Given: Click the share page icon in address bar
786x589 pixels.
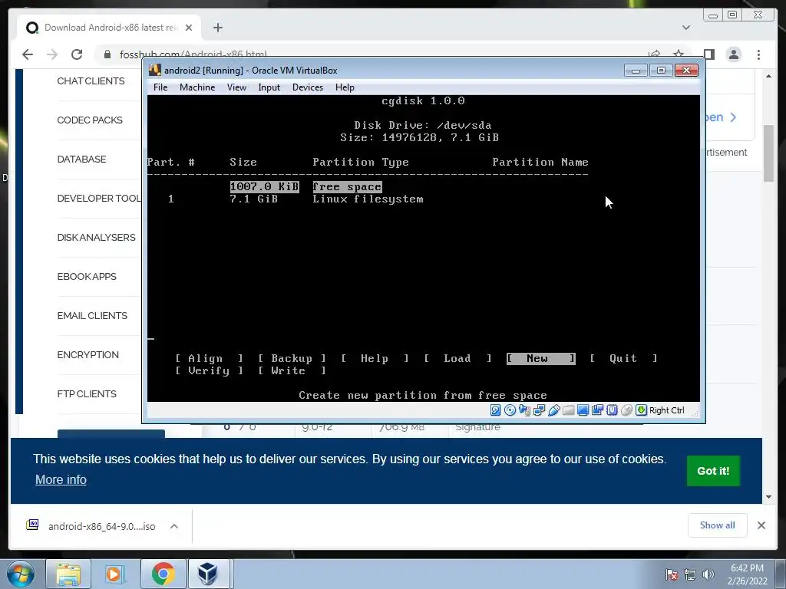Looking at the screenshot, I should 654,54.
